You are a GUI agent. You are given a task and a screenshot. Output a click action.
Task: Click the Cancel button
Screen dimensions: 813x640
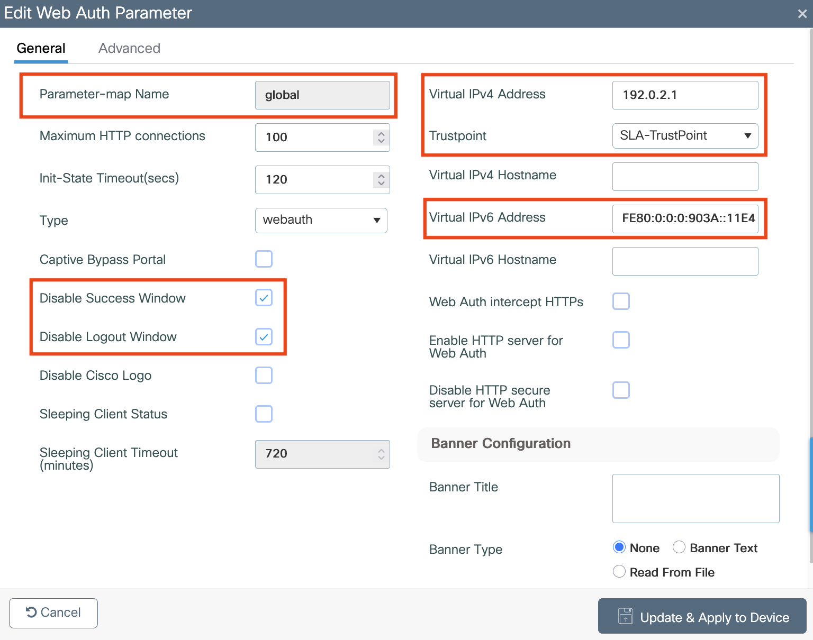coord(53,613)
